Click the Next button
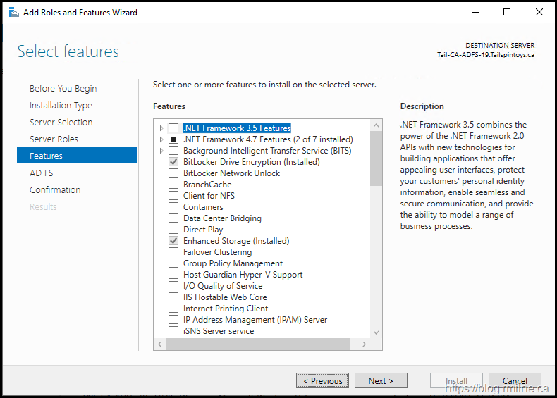 (x=380, y=380)
